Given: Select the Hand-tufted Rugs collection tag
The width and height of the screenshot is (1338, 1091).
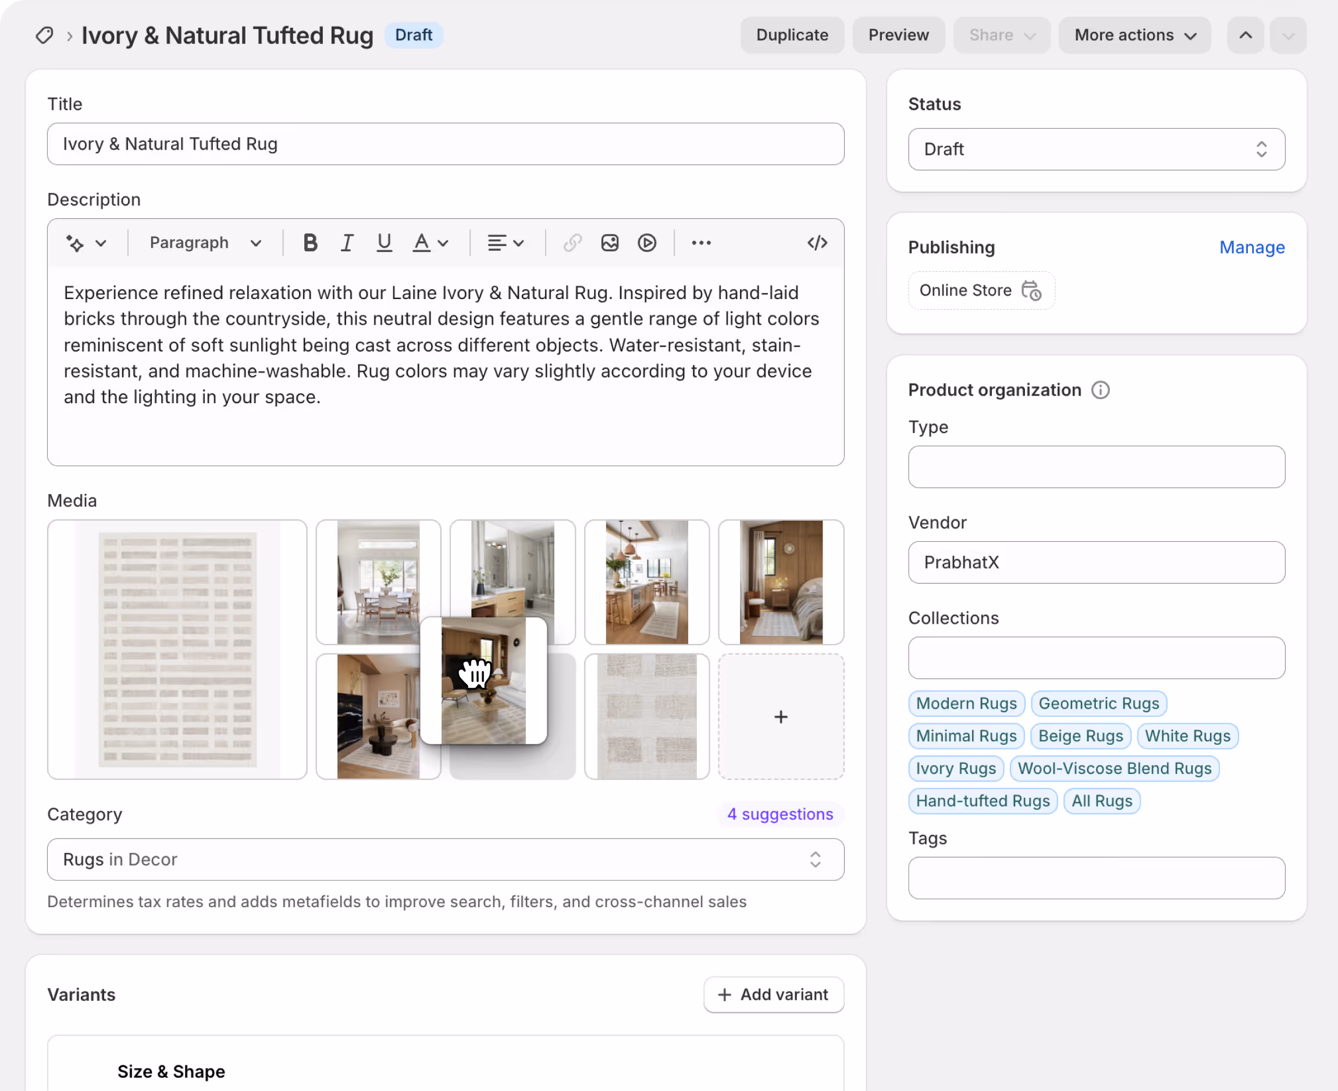Looking at the screenshot, I should [x=983, y=801].
